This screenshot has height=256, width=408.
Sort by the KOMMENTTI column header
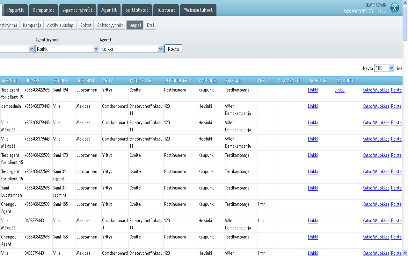(289, 81)
